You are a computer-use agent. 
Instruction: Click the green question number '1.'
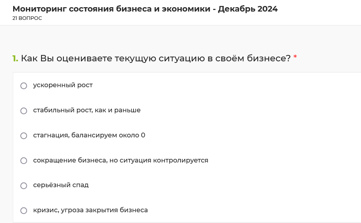click(15, 59)
